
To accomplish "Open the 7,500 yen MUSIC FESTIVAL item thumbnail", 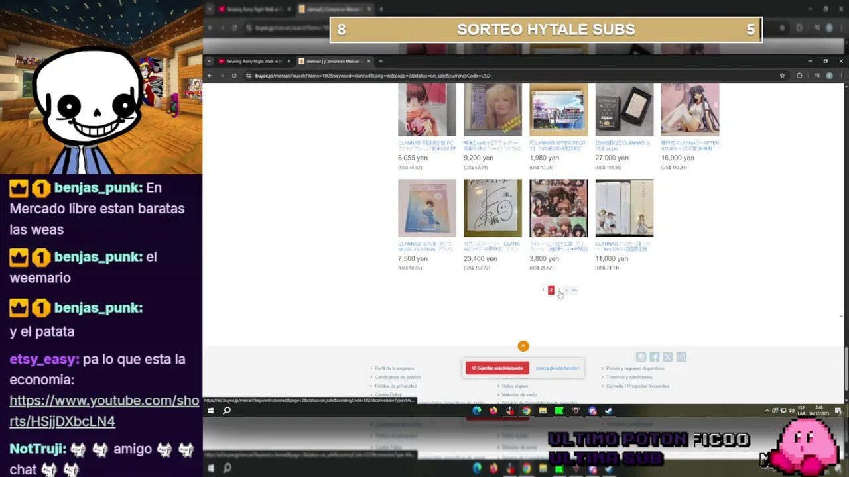I will tap(427, 208).
